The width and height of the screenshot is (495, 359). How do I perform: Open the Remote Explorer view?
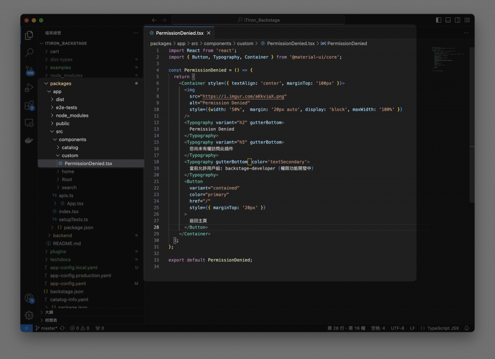[29, 123]
